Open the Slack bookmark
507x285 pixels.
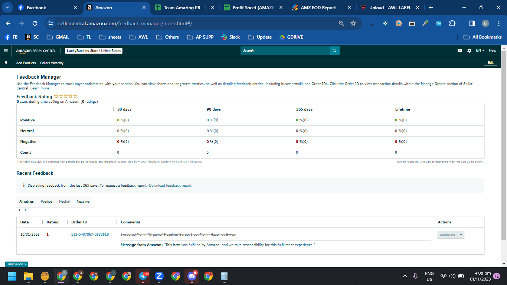pyautogui.click(x=230, y=37)
